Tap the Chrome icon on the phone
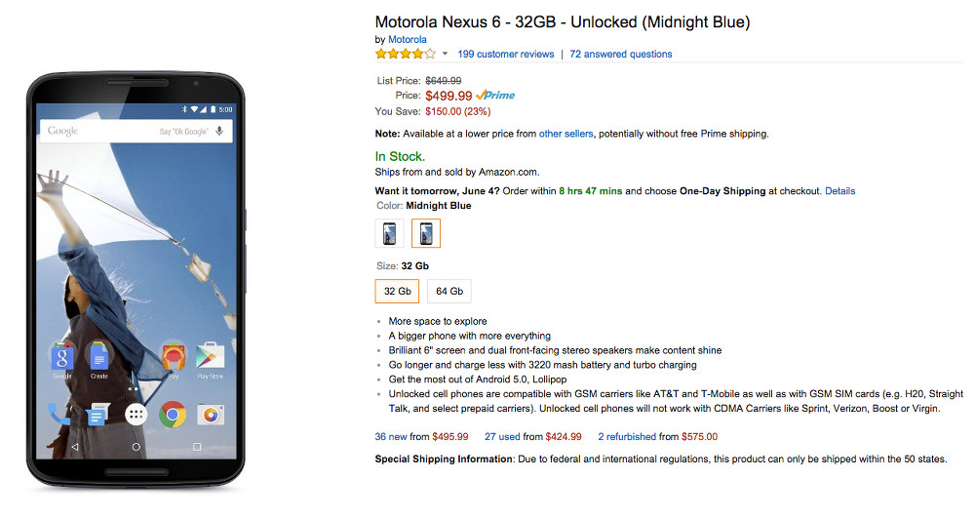The height and width of the screenshot is (519, 975). tap(173, 415)
